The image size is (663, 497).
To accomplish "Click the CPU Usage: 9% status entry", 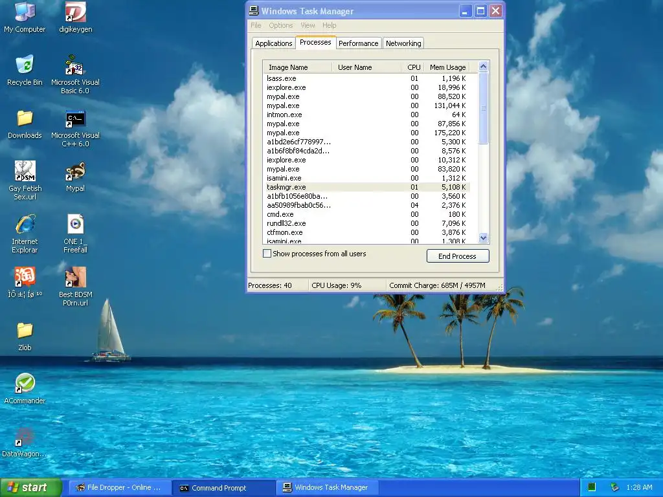I will [x=337, y=285].
